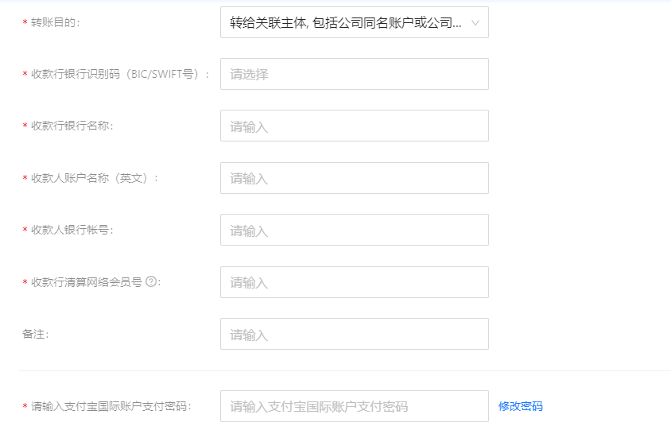Image resolution: width=671 pixels, height=434 pixels.
Task: Click the 收款行银行识别码（BIC/SWIFT号）label
Action: 120,75
